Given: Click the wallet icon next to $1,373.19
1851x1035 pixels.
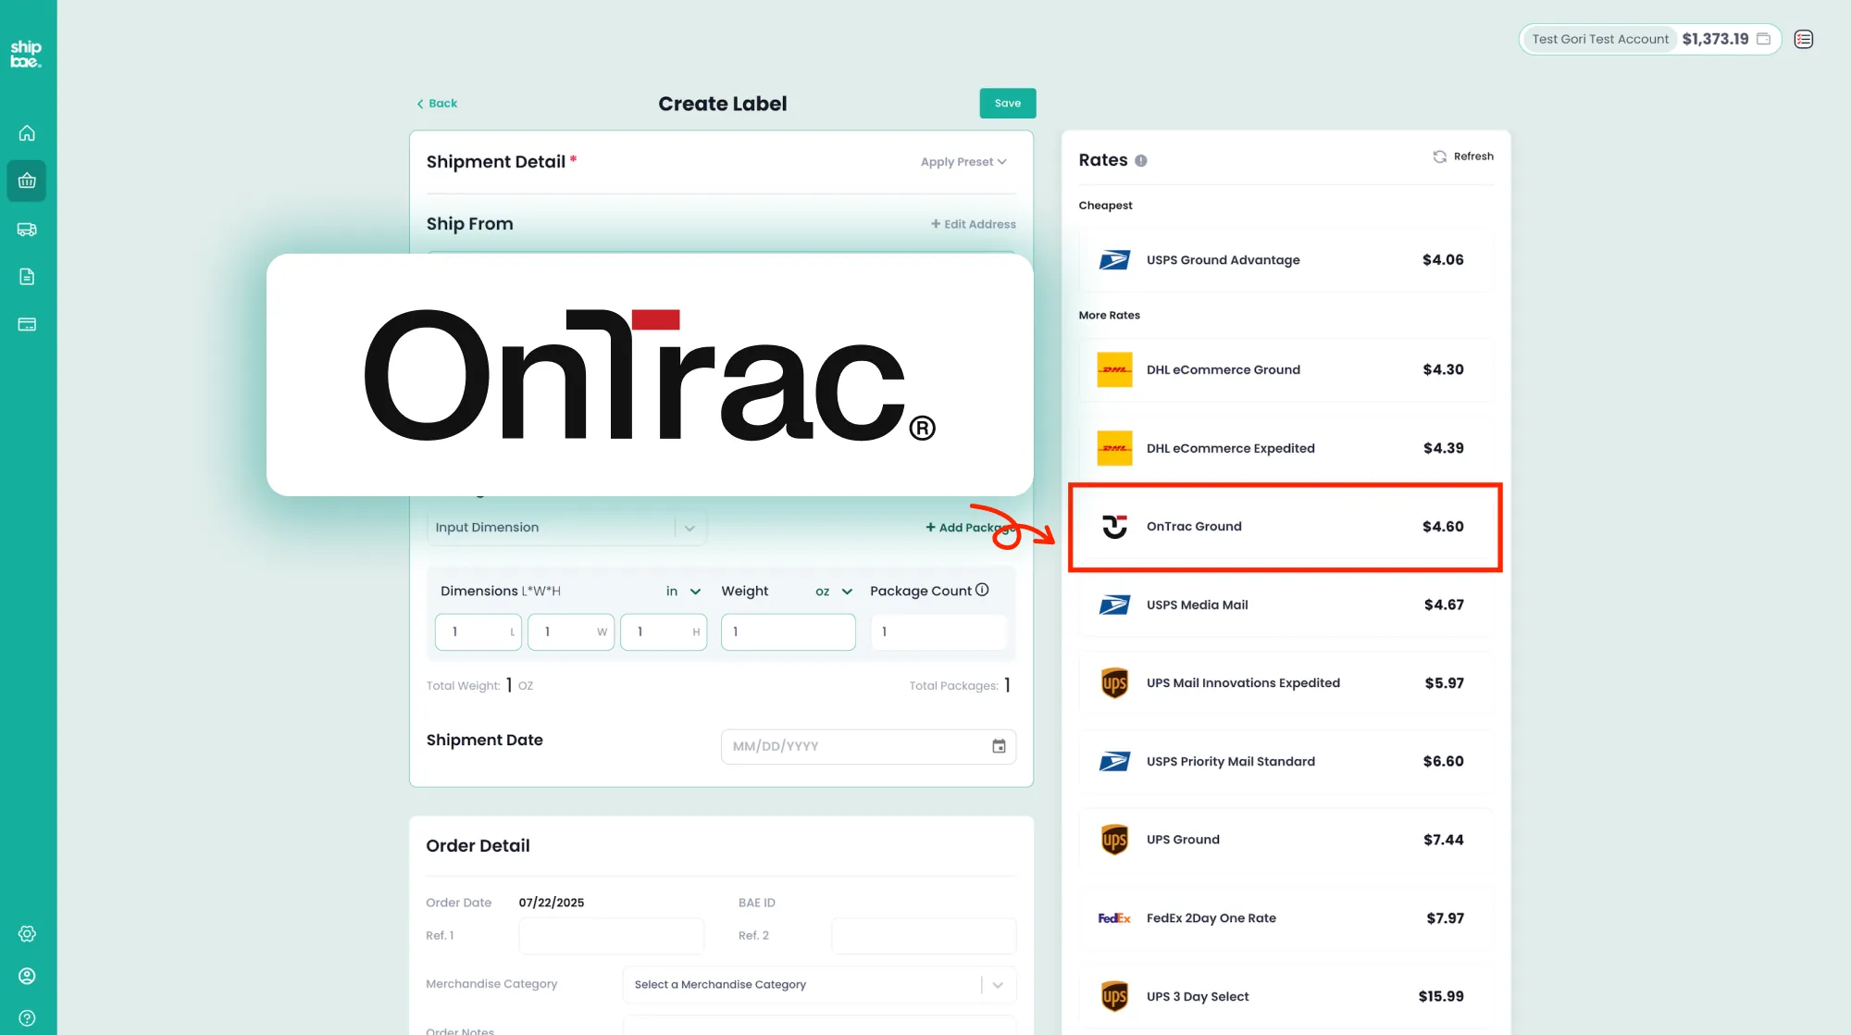Looking at the screenshot, I should pyautogui.click(x=1764, y=39).
